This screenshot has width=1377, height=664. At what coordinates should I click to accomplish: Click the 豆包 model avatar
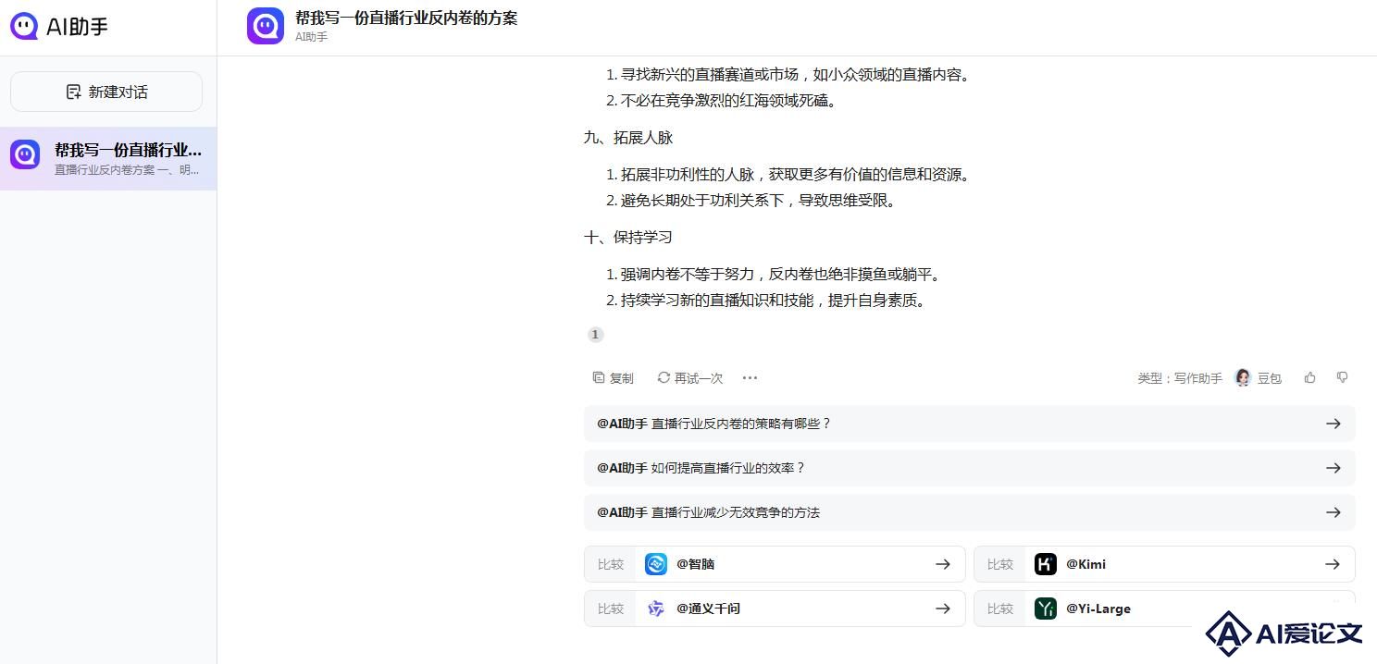(x=1243, y=378)
